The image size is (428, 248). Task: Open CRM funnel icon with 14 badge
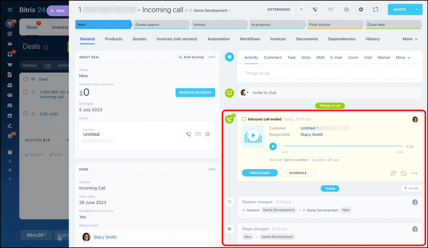(10, 24)
